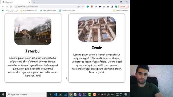Open the tab search chevron

pos(109,2)
